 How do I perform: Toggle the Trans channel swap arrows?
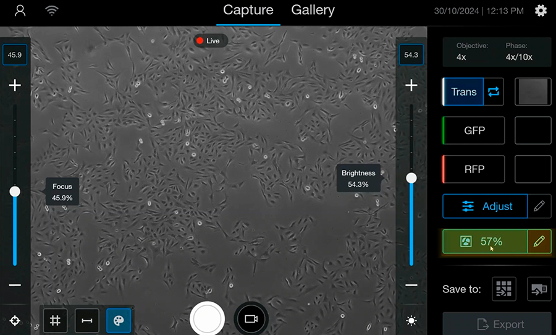494,92
